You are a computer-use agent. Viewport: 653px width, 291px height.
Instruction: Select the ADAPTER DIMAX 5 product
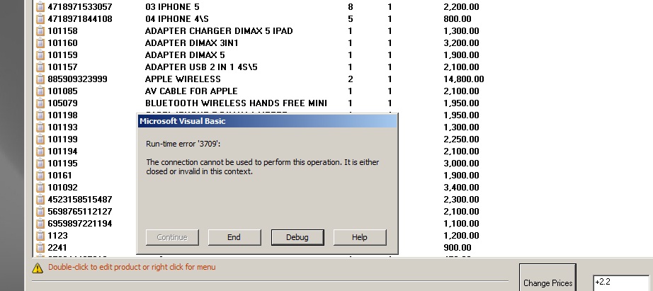pyautogui.click(x=185, y=55)
